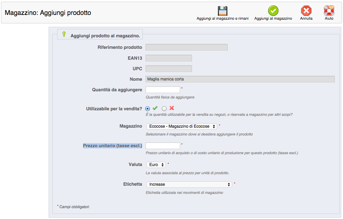
Task: Click the Riferimento prodotto field
Action: [187, 47]
